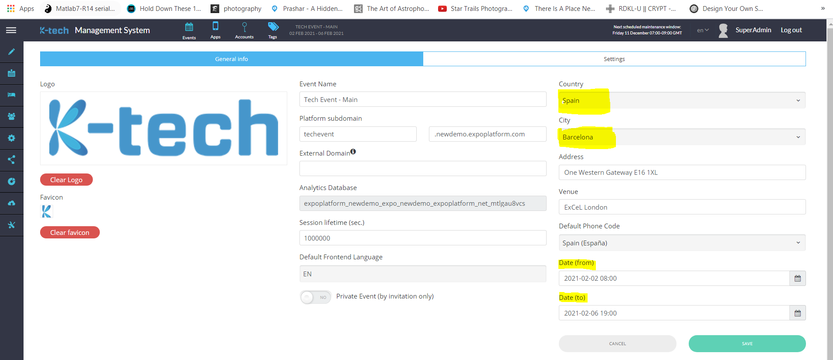This screenshot has width=833, height=360.
Task: Toggle the Private Event switch
Action: [x=316, y=297]
